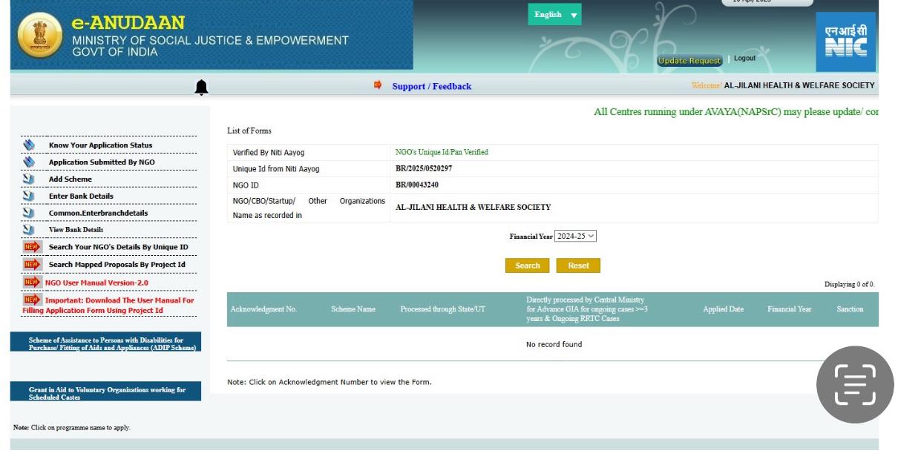Click the Update Request button
The height and width of the screenshot is (462, 921).
[689, 60]
